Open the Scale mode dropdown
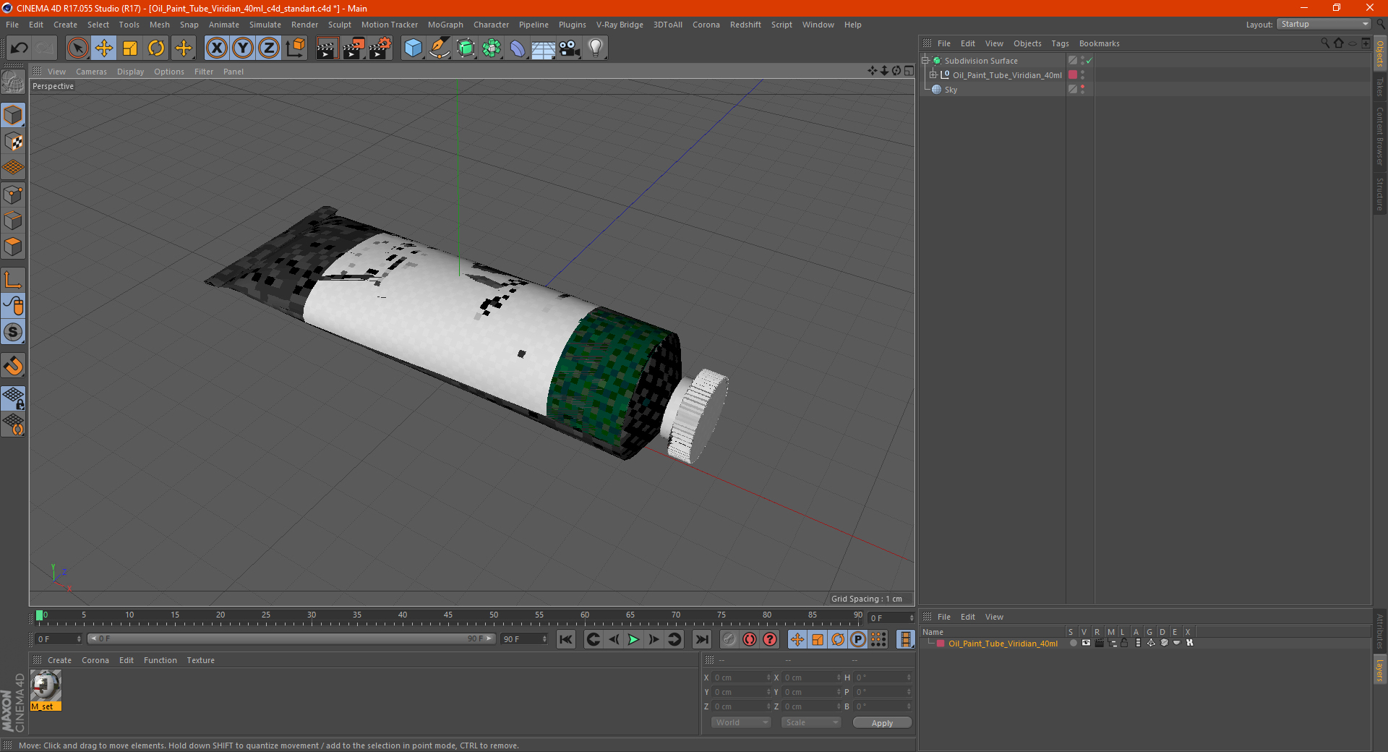The width and height of the screenshot is (1388, 752). coord(811,722)
